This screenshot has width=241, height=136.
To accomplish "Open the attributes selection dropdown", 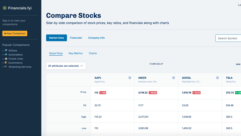I will 66,66.
